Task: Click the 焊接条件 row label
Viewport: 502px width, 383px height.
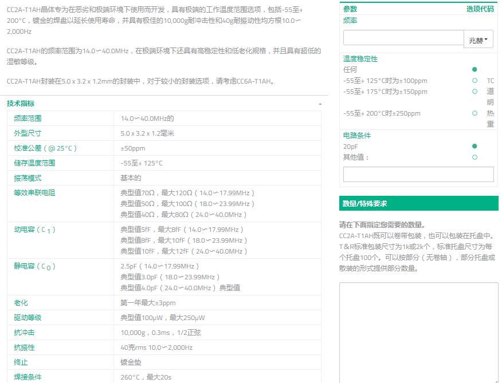Action: pyautogui.click(x=28, y=377)
